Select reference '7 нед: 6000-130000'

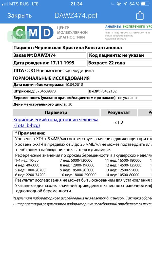coord(76,161)
